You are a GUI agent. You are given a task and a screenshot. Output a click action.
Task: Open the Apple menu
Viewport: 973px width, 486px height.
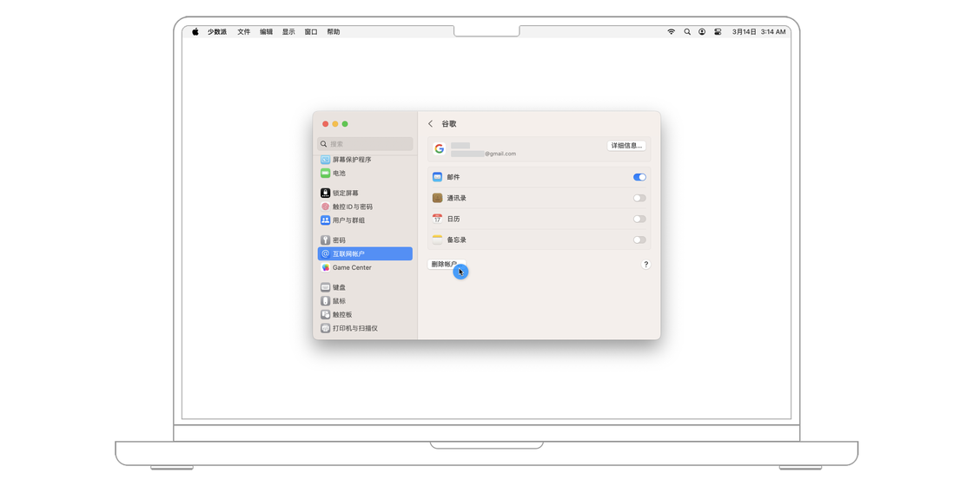click(x=195, y=31)
